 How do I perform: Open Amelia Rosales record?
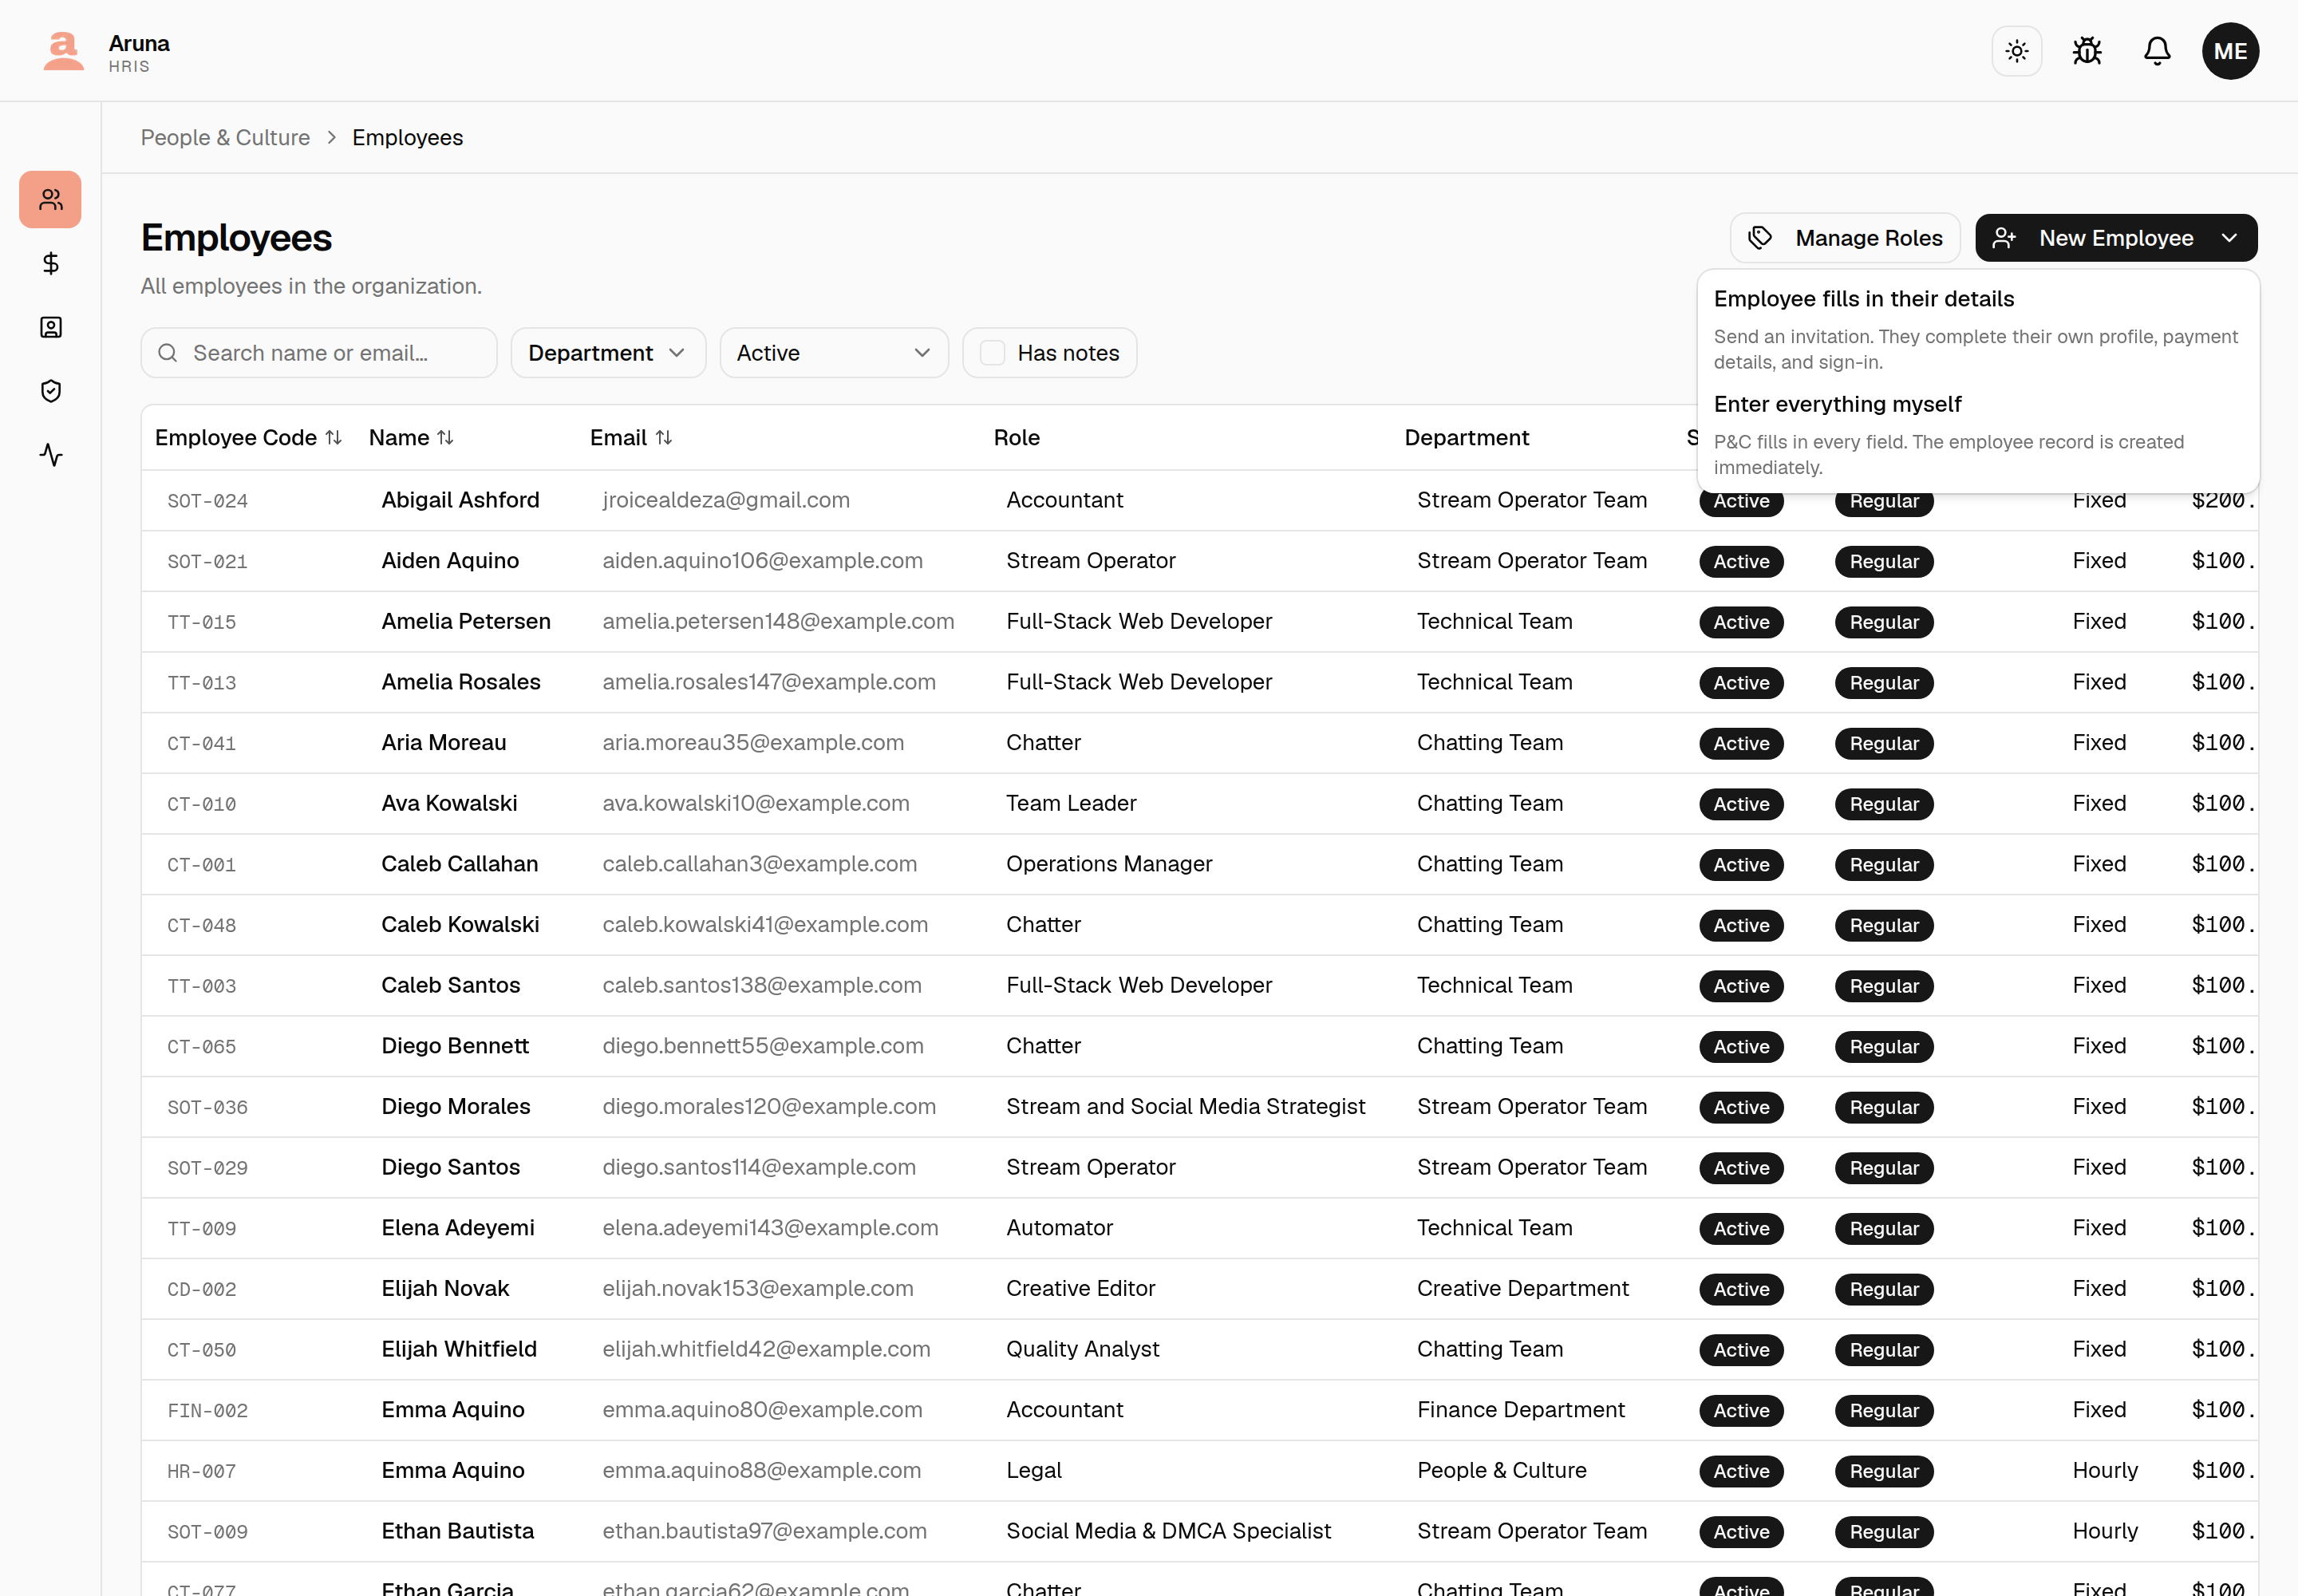pyautogui.click(x=1199, y=682)
